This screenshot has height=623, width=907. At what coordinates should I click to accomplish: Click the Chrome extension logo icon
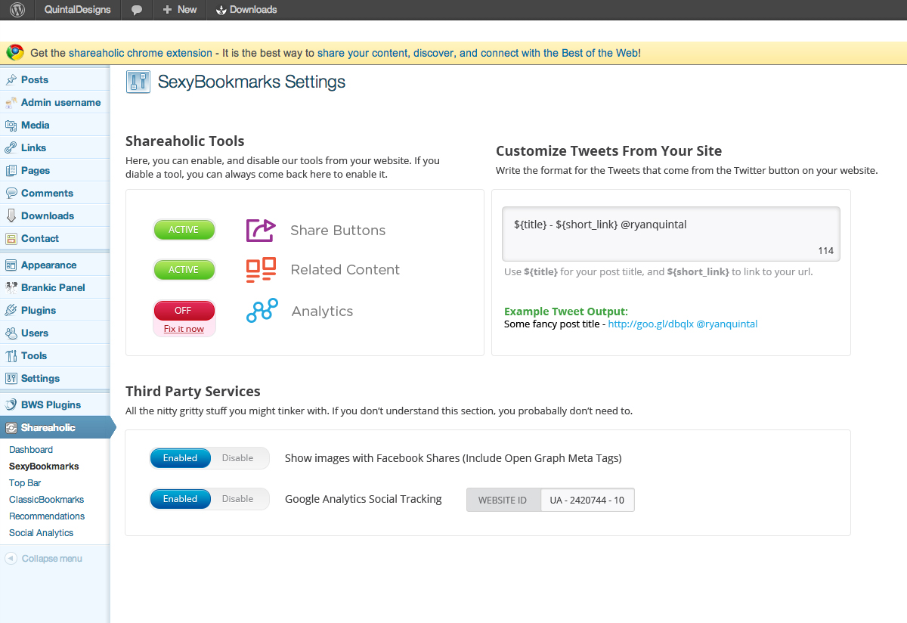click(x=14, y=52)
